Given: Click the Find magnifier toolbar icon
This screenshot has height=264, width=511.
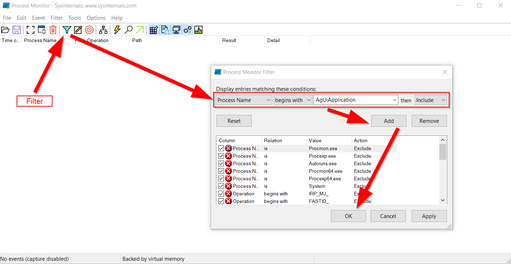Looking at the screenshot, I should 129,30.
